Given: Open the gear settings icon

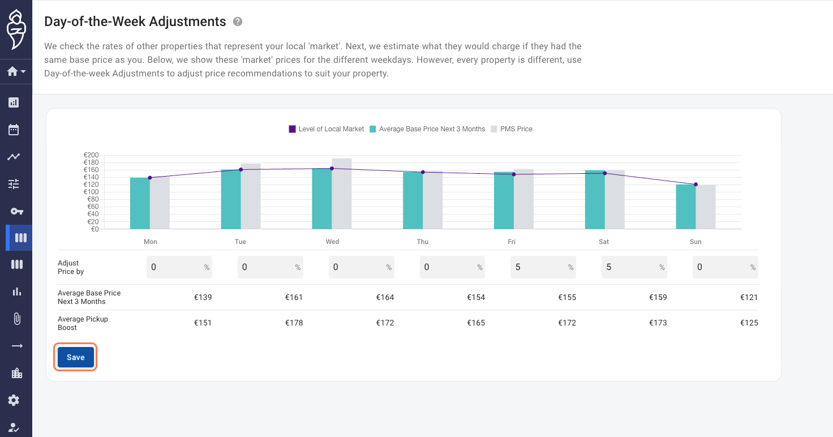Looking at the screenshot, I should pyautogui.click(x=14, y=400).
